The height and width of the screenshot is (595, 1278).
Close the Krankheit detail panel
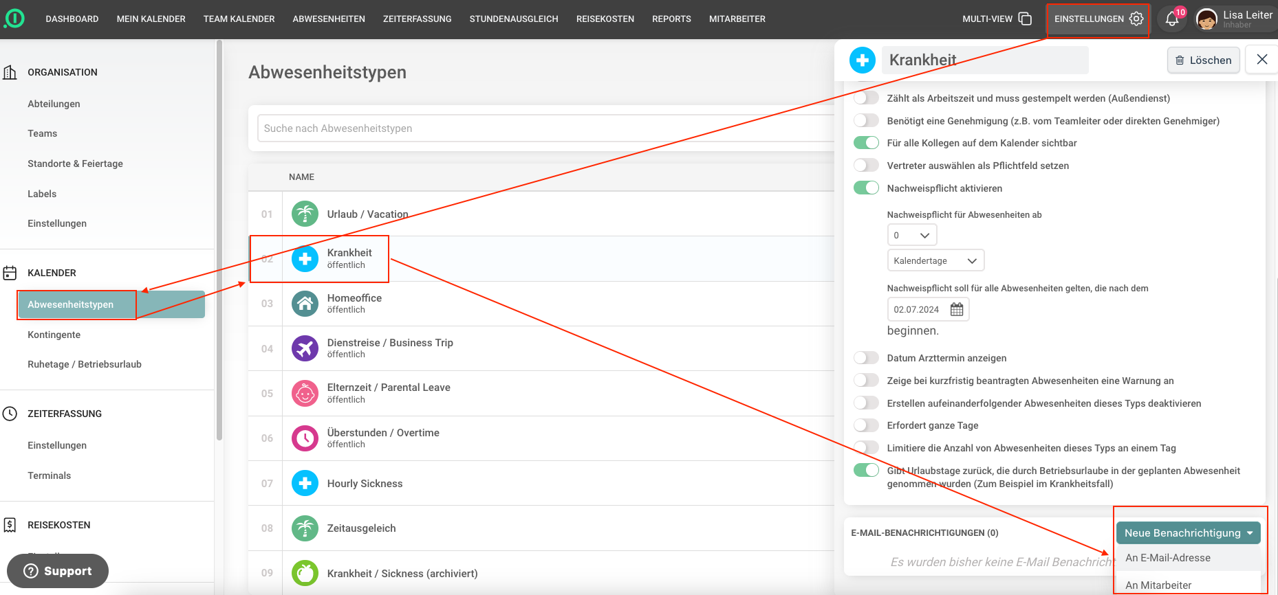point(1262,60)
